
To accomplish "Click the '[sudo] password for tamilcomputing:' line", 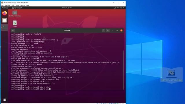I will [27, 42].
